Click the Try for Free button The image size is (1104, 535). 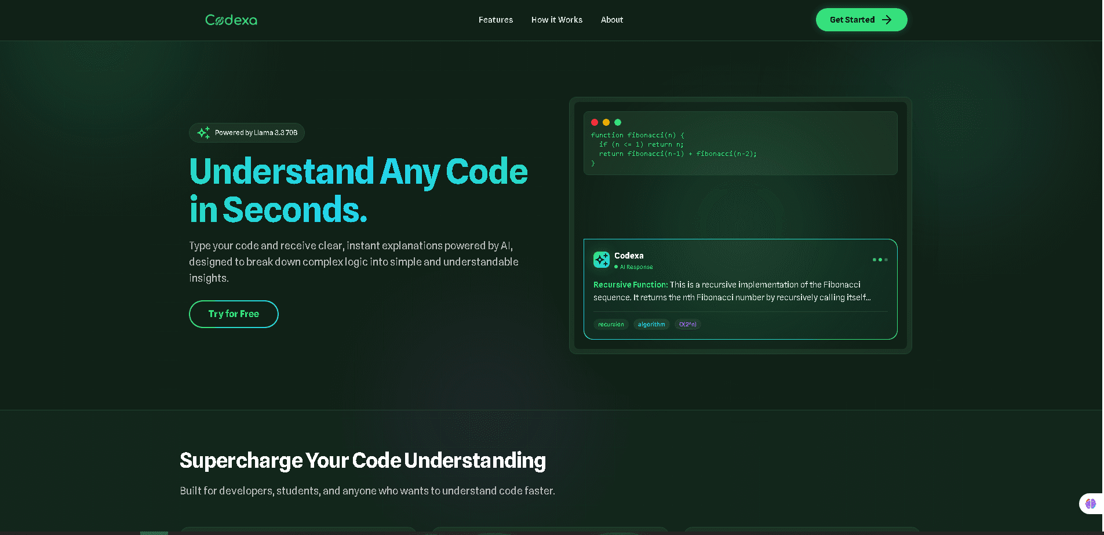point(234,314)
